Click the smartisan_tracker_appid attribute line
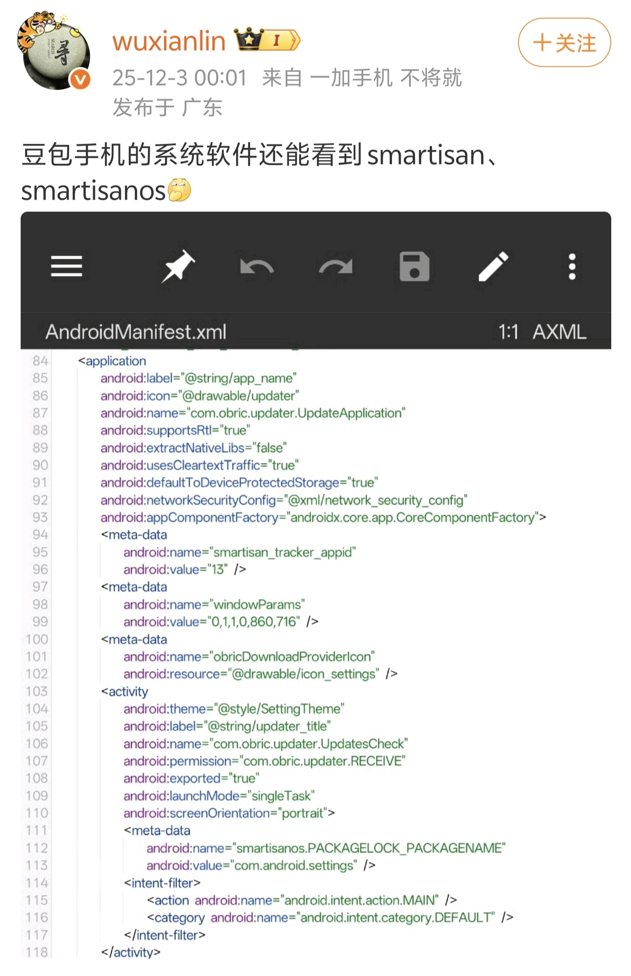 tap(239, 552)
